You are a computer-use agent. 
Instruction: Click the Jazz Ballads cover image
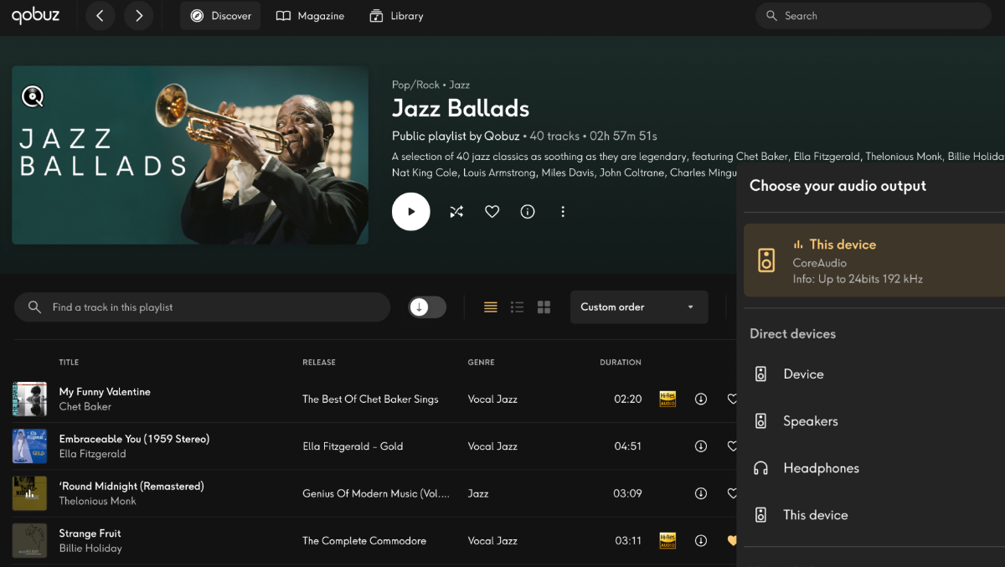[190, 155]
